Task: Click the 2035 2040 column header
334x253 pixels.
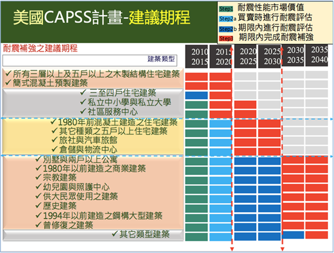Action: [x=317, y=55]
